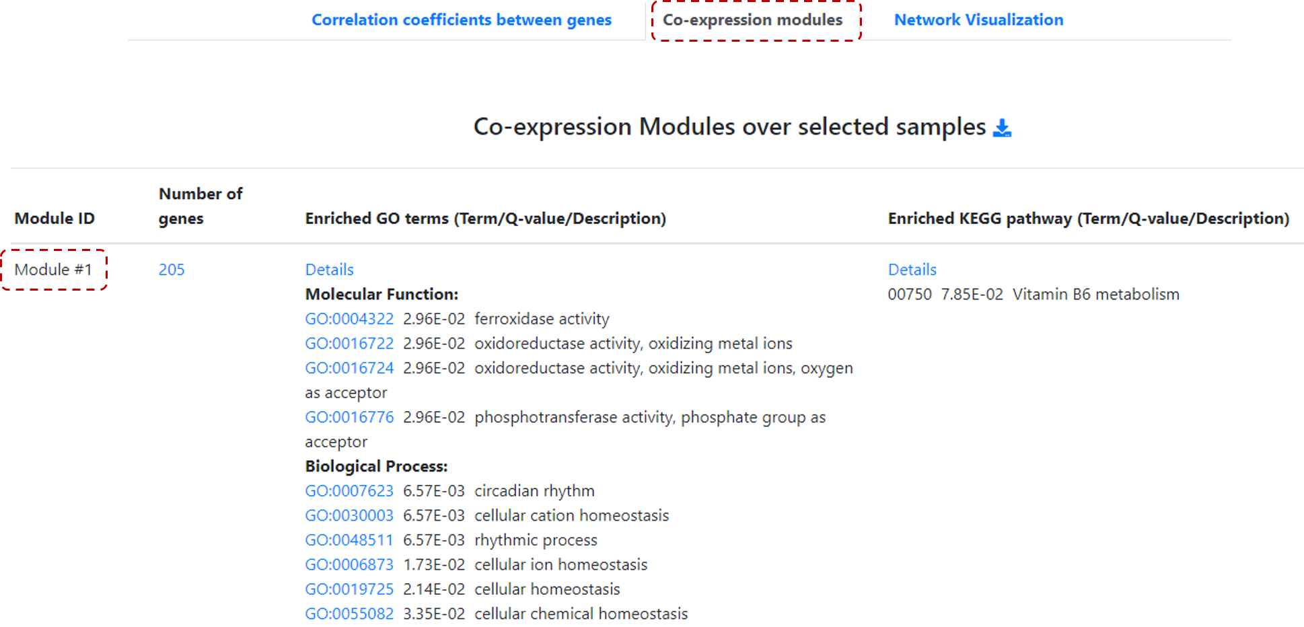Open the Network Visualization tab
The width and height of the screenshot is (1304, 627).
(978, 20)
